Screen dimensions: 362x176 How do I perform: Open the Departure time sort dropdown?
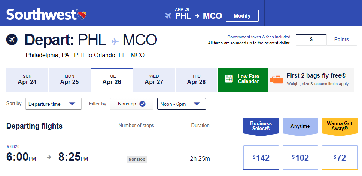(x=54, y=104)
